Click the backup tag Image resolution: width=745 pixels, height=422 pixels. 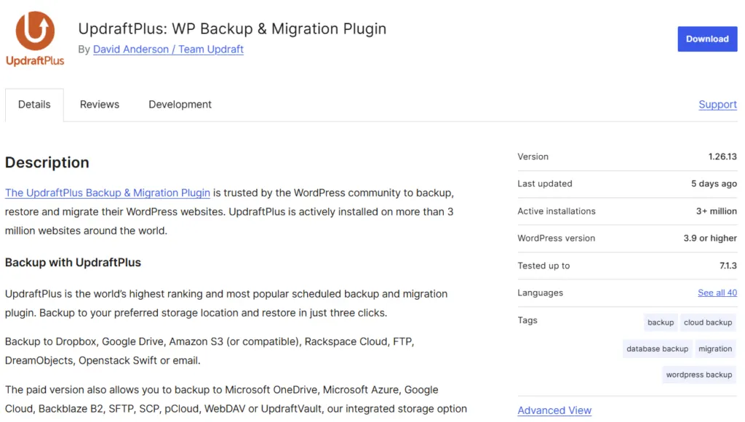point(661,322)
